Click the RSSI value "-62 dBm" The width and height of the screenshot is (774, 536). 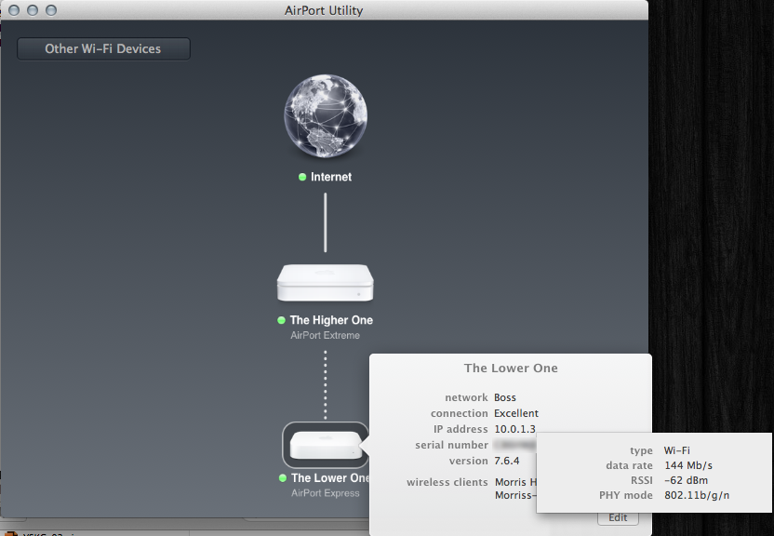click(686, 480)
